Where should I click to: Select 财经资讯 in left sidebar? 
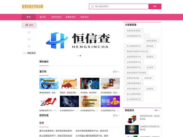coord(32,53)
